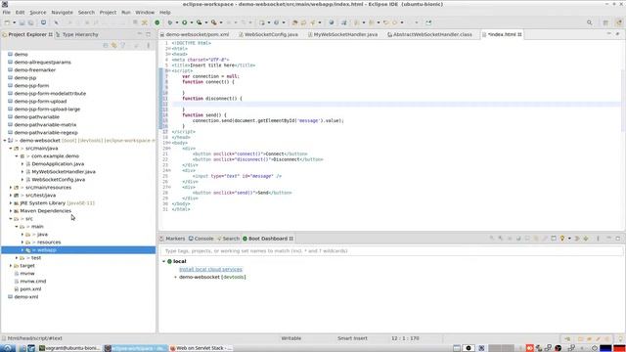
Task: Click the Open Web Browser globe icon
Action: pyautogui.click(x=331, y=22)
